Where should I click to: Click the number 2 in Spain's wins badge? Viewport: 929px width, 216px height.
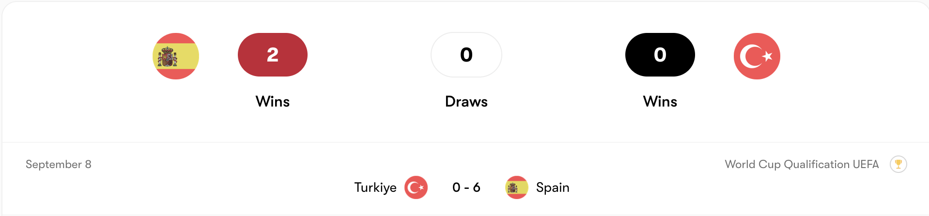pos(273,55)
